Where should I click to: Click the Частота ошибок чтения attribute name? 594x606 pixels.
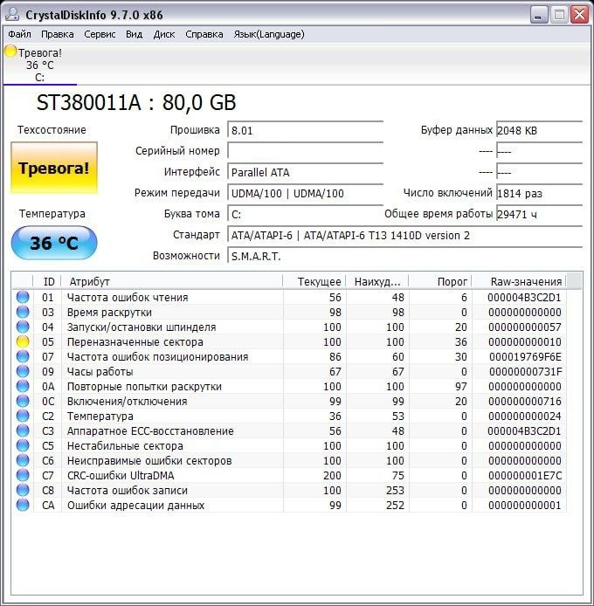pos(128,297)
